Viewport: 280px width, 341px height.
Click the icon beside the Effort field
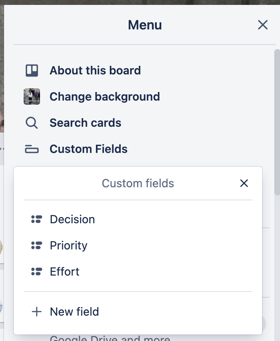pyautogui.click(x=36, y=271)
